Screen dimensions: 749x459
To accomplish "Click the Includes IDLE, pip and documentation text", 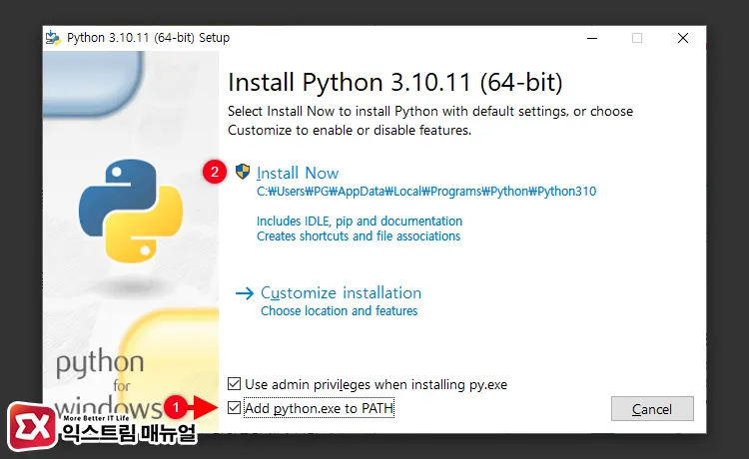I will [x=360, y=221].
